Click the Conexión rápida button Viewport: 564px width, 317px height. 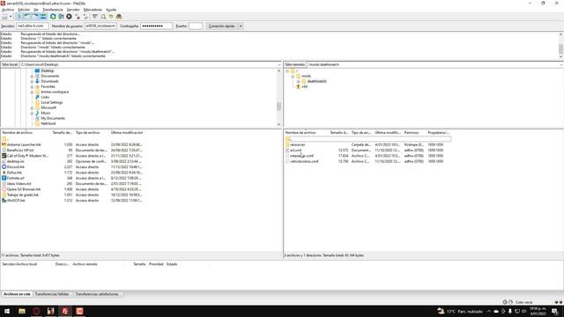221,26
